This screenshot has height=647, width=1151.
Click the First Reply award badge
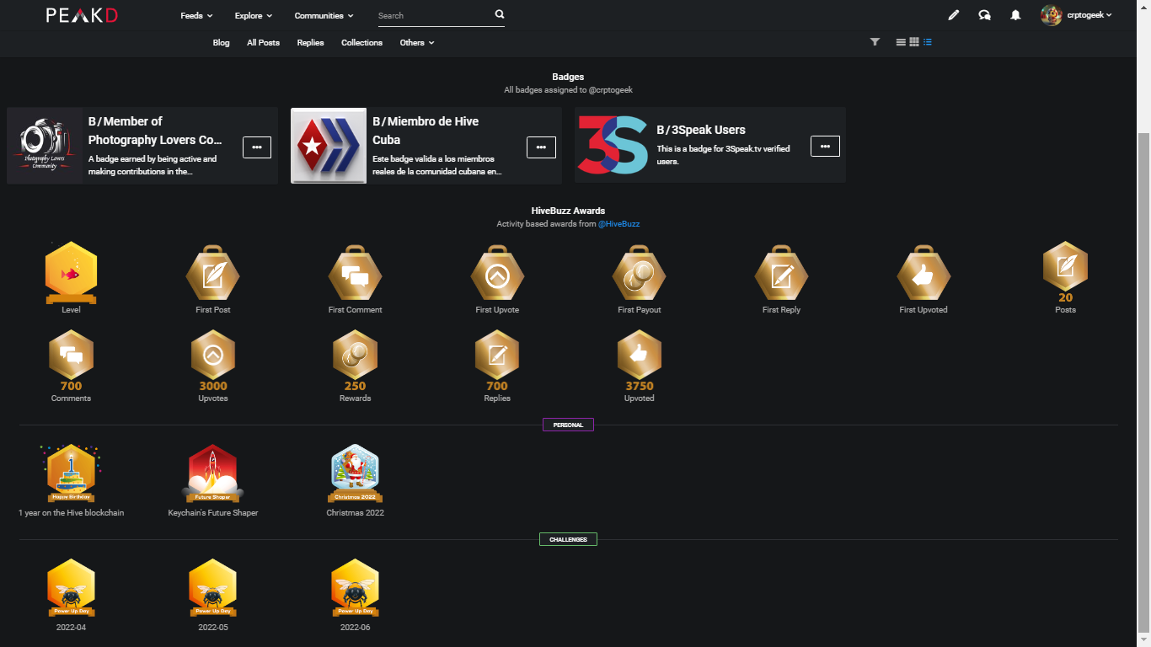pos(781,274)
